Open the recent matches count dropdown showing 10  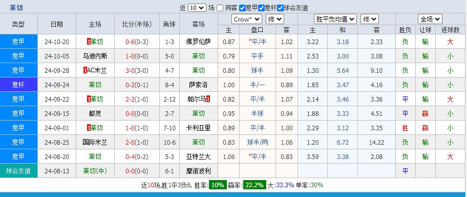197,8
